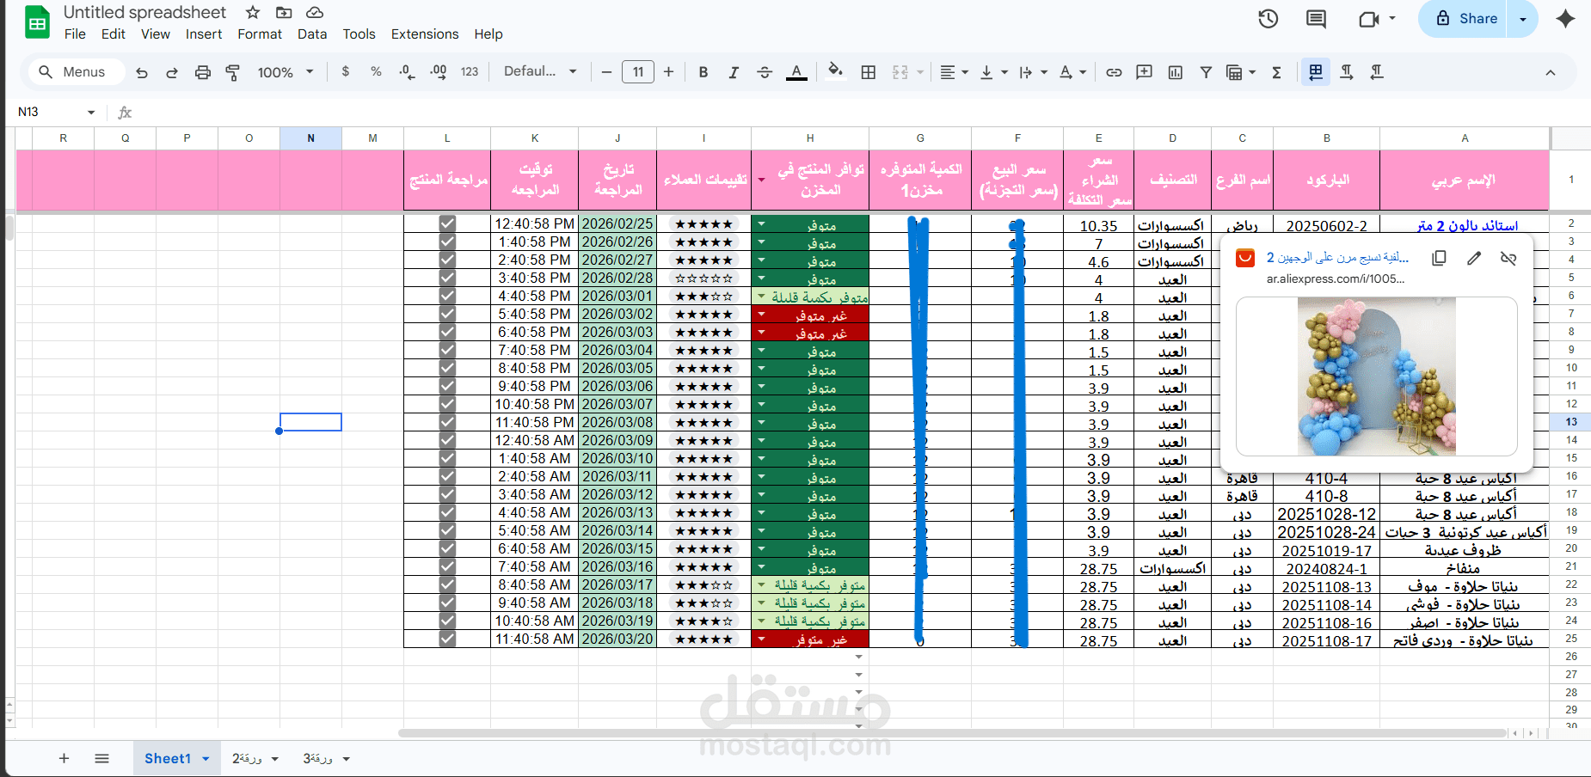Viewport: 1591px width, 777px height.
Task: Toggle checkbox in row dated 2026/03/20
Action: (x=447, y=639)
